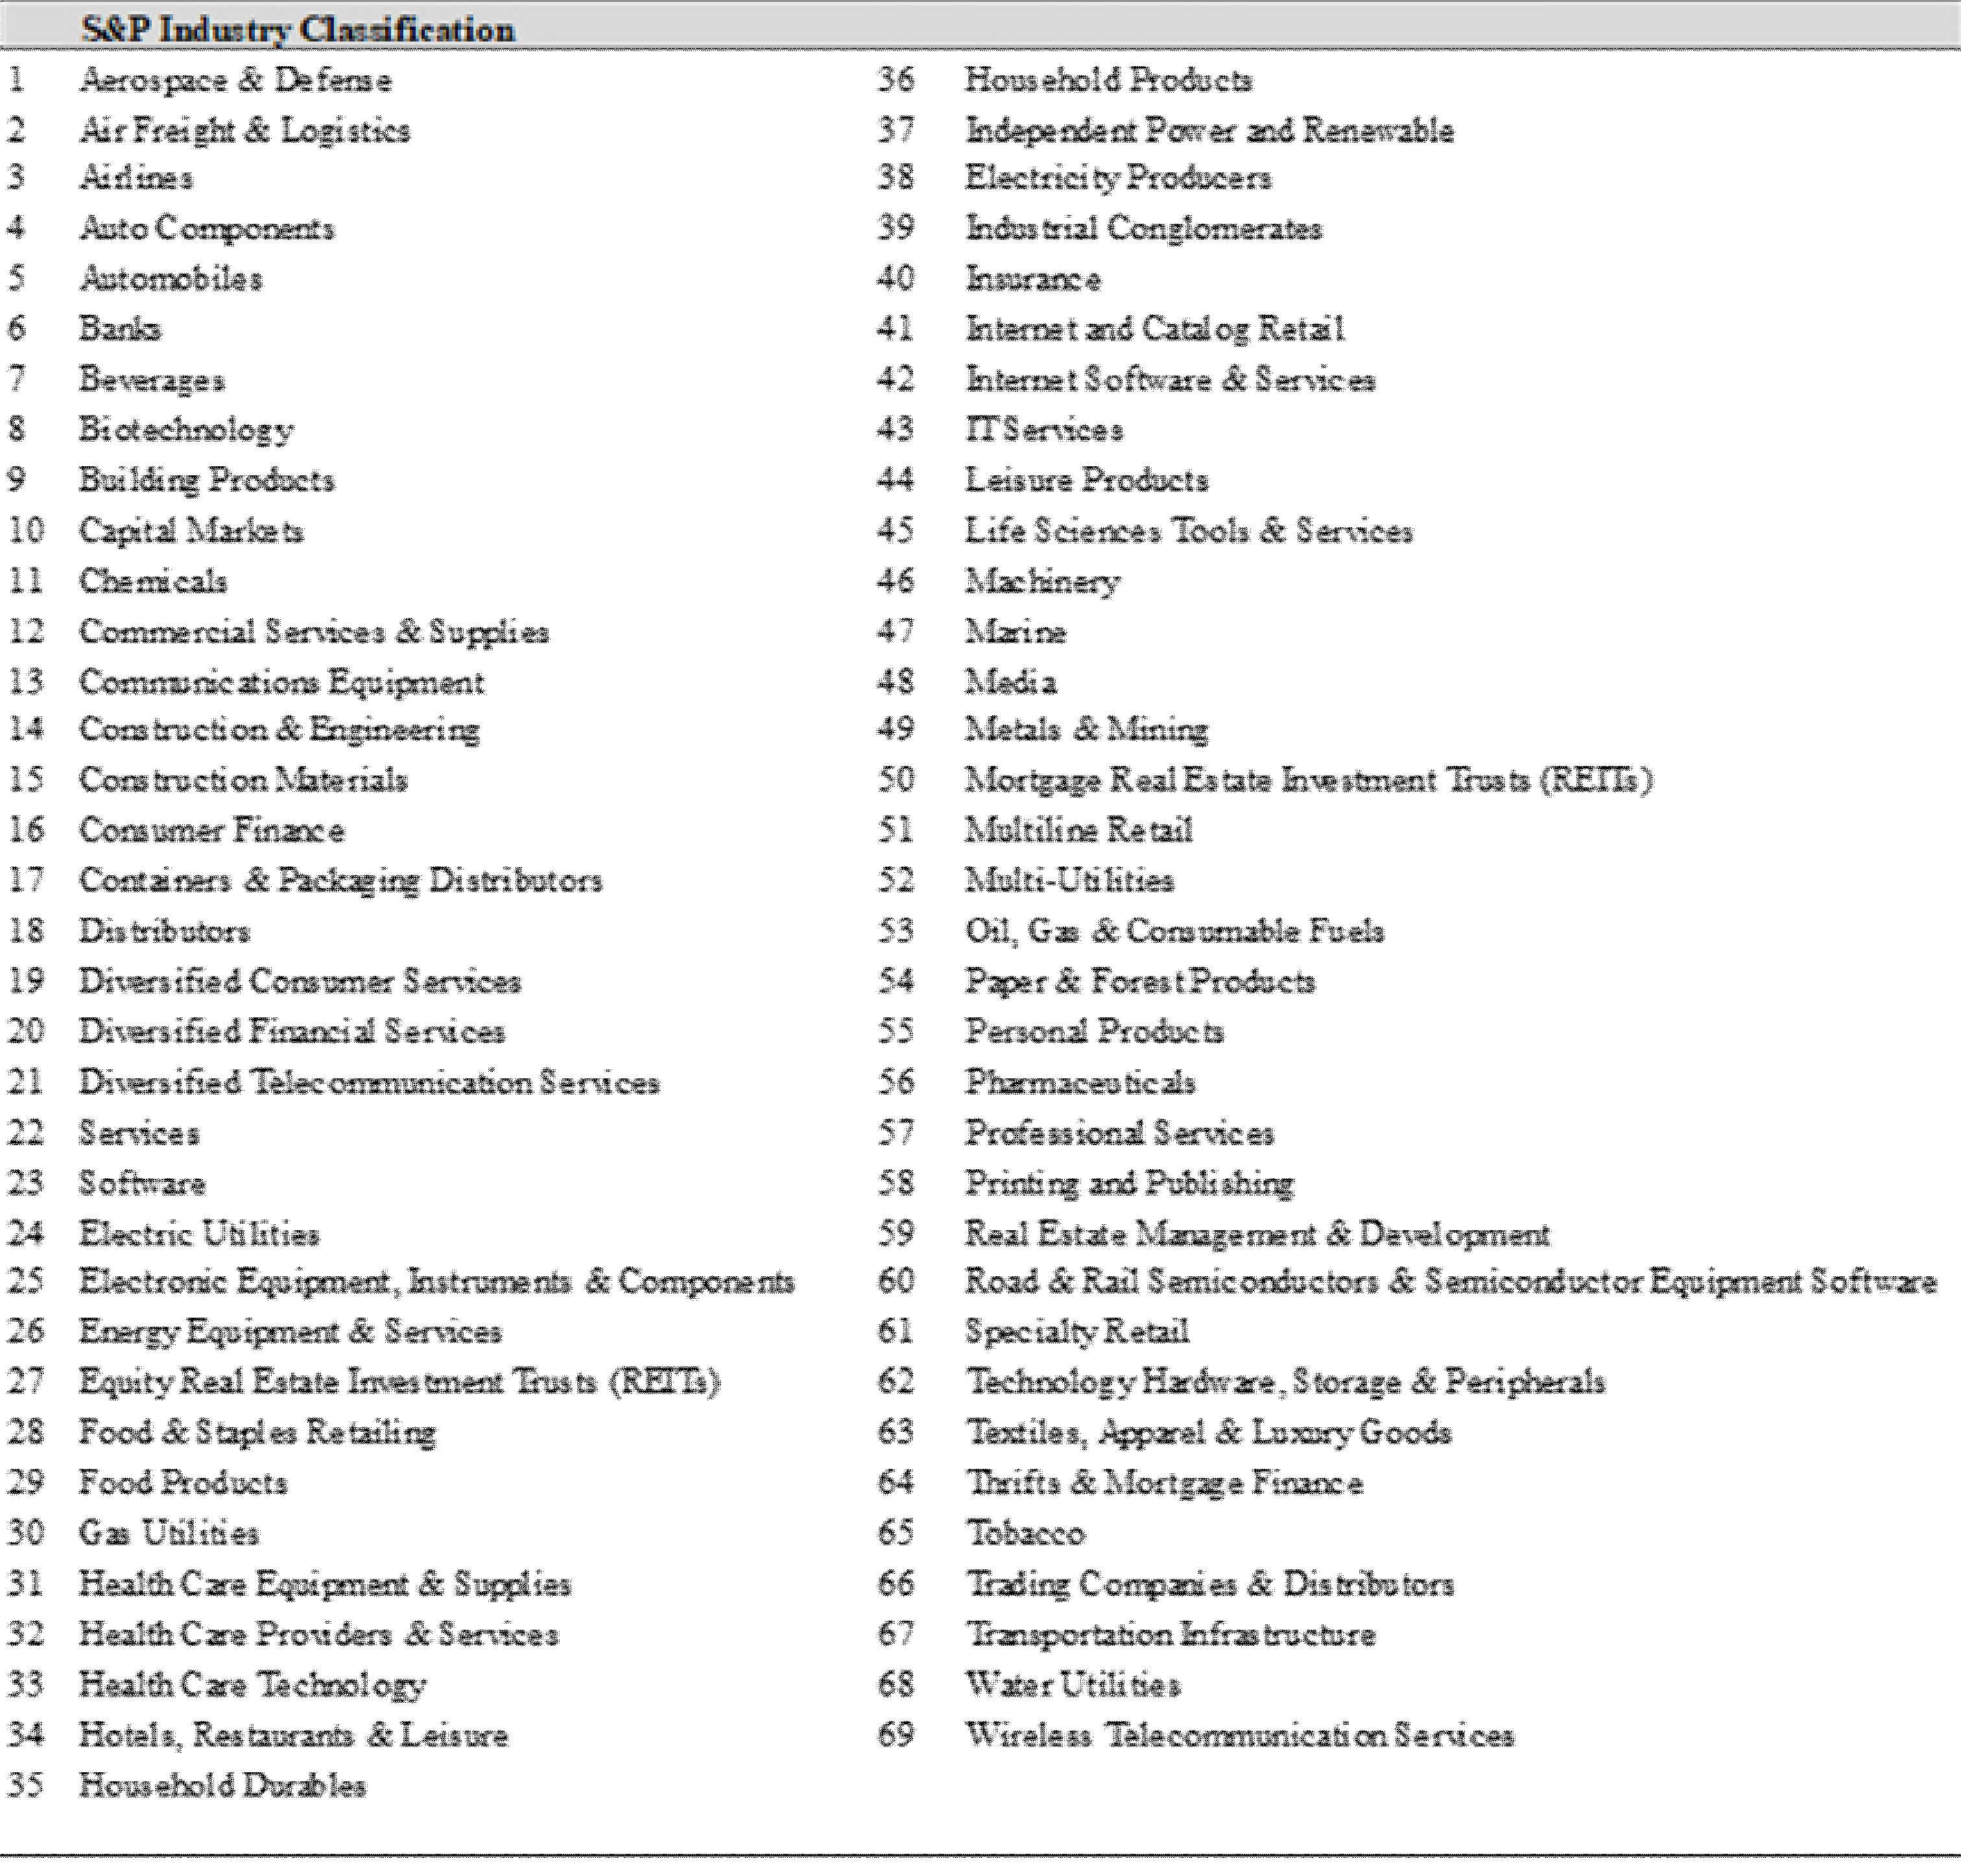Click Commercial Services & Supplies entry
Viewport: 1961px width, 1876px height.
tap(314, 632)
